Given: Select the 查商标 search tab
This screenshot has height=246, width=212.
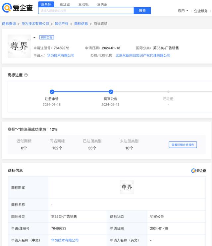Looking at the screenshot, I should coord(46,4).
